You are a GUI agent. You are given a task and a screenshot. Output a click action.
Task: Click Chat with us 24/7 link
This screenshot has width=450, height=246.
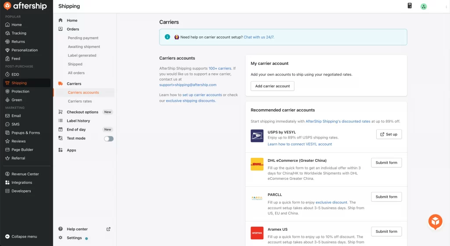(x=259, y=37)
